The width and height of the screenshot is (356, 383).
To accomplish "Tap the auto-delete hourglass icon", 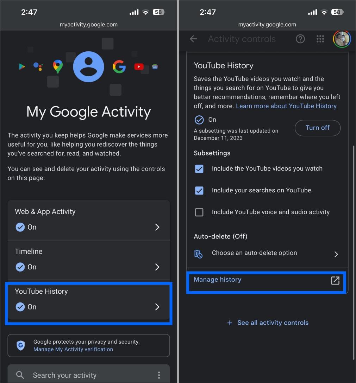I will pyautogui.click(x=199, y=253).
